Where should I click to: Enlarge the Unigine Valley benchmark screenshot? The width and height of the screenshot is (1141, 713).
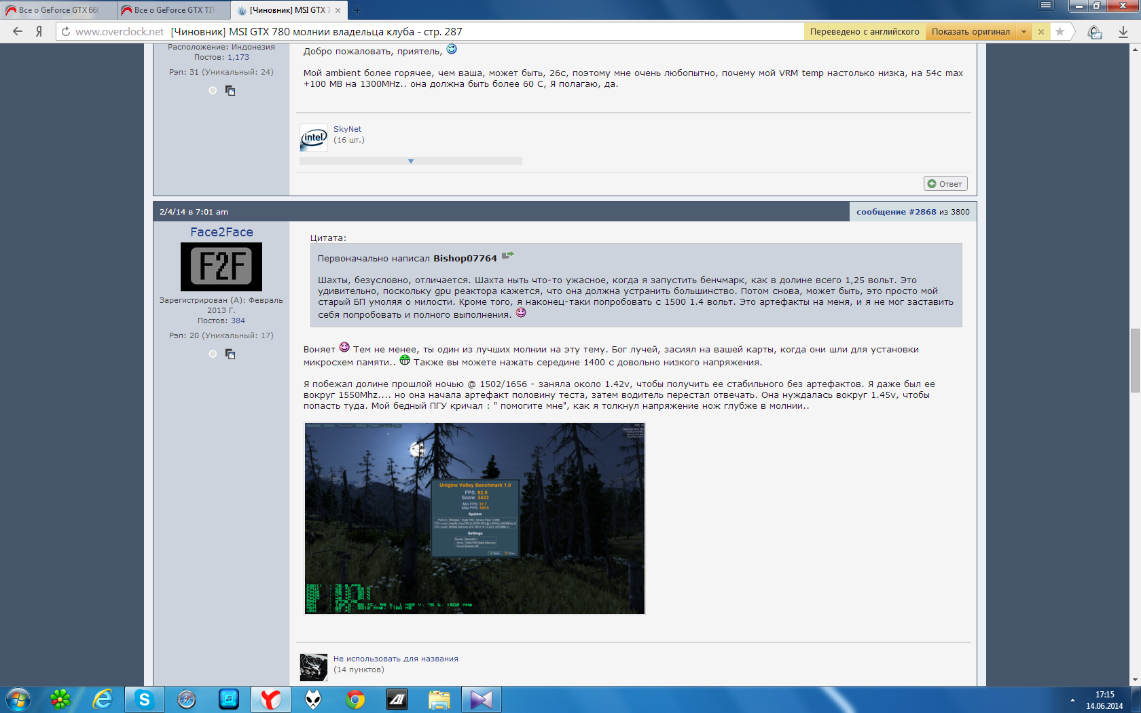[474, 518]
